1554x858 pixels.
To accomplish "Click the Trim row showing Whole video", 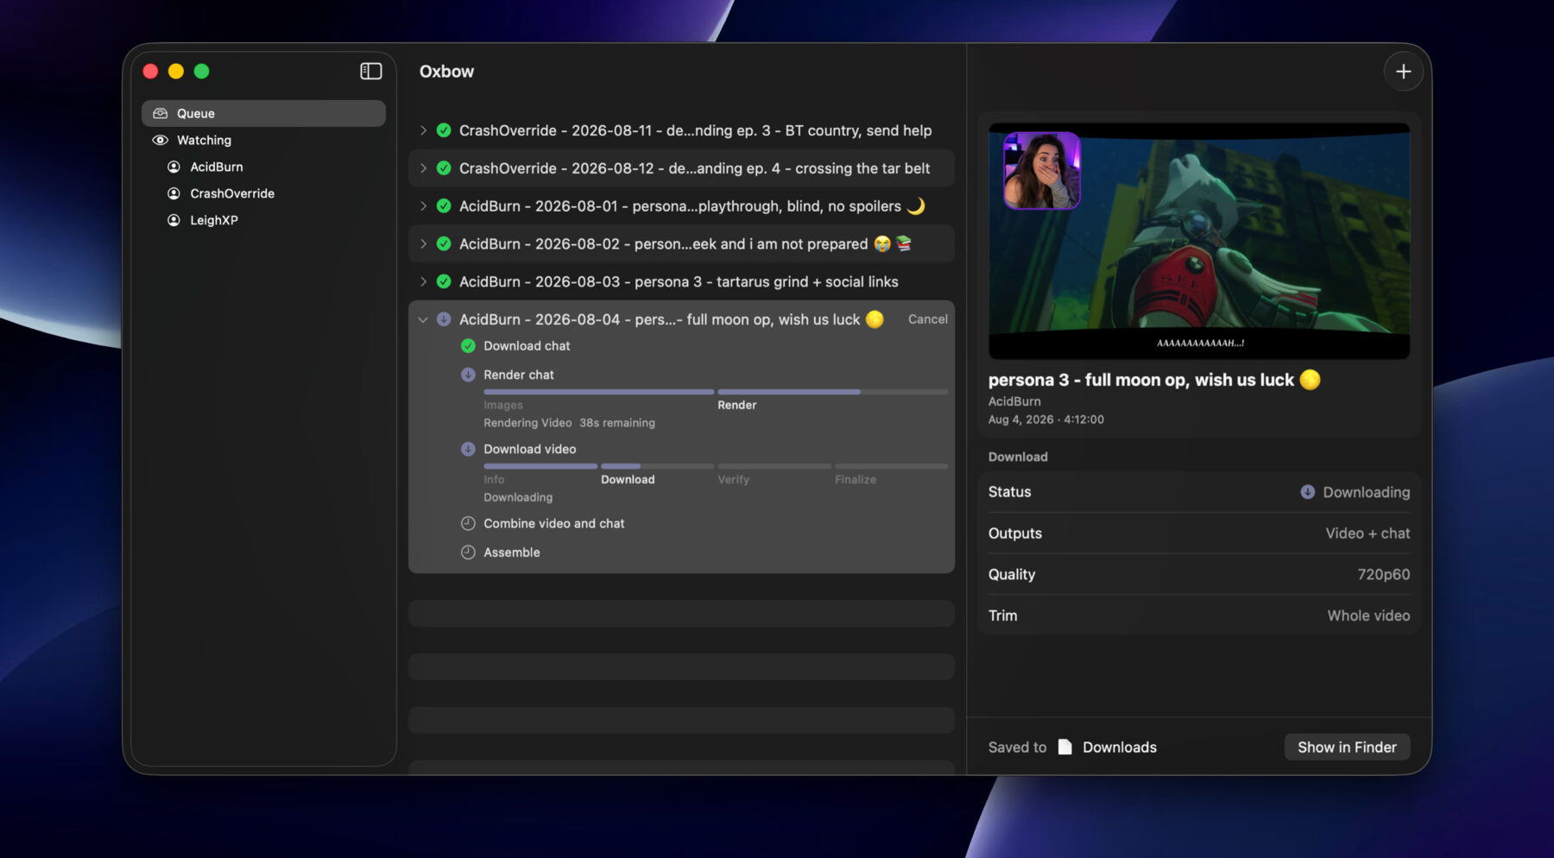I will [1198, 615].
